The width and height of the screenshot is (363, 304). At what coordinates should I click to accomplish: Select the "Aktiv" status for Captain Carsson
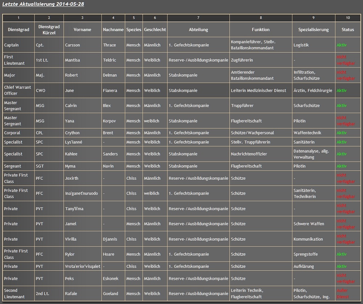click(x=342, y=45)
